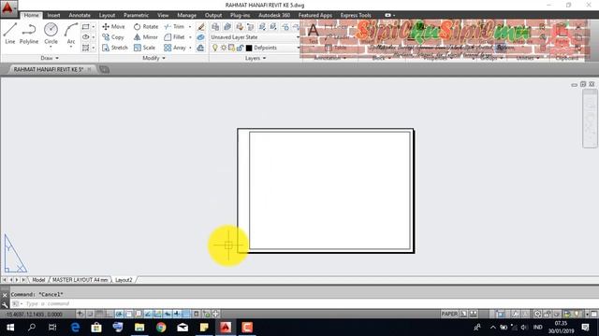Click the Defpoints layer color swatch

click(249, 48)
